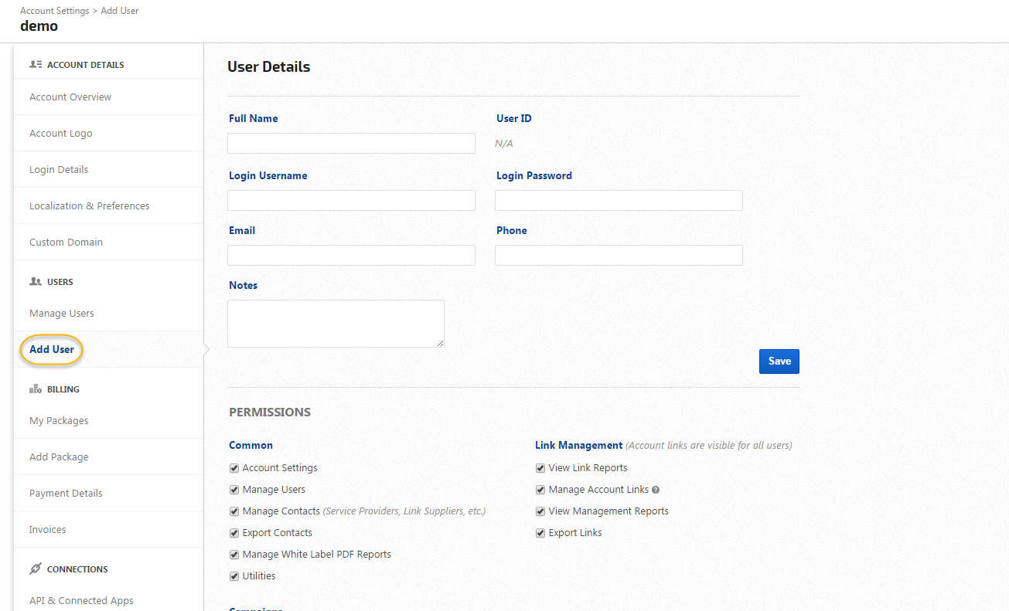Viewport: 1009px width, 611px height.
Task: Click into the Full Name field
Action: [351, 143]
